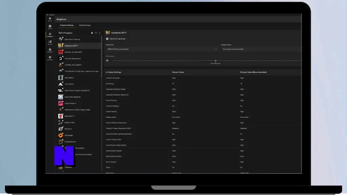This screenshot has width=347, height=195.
Task: Click the Call of Duty game icon
Action: coord(60,90)
